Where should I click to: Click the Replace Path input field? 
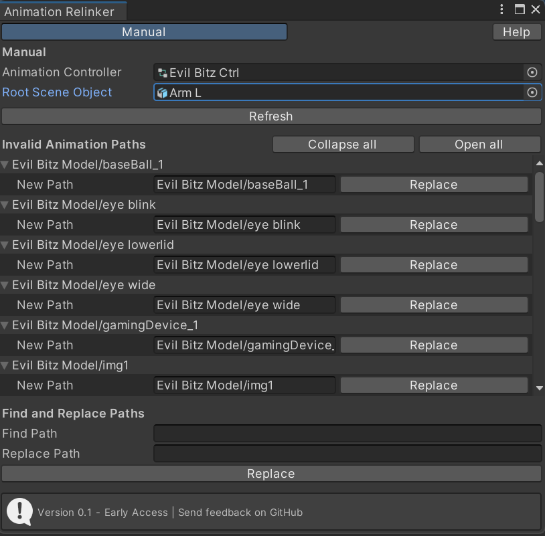(347, 453)
